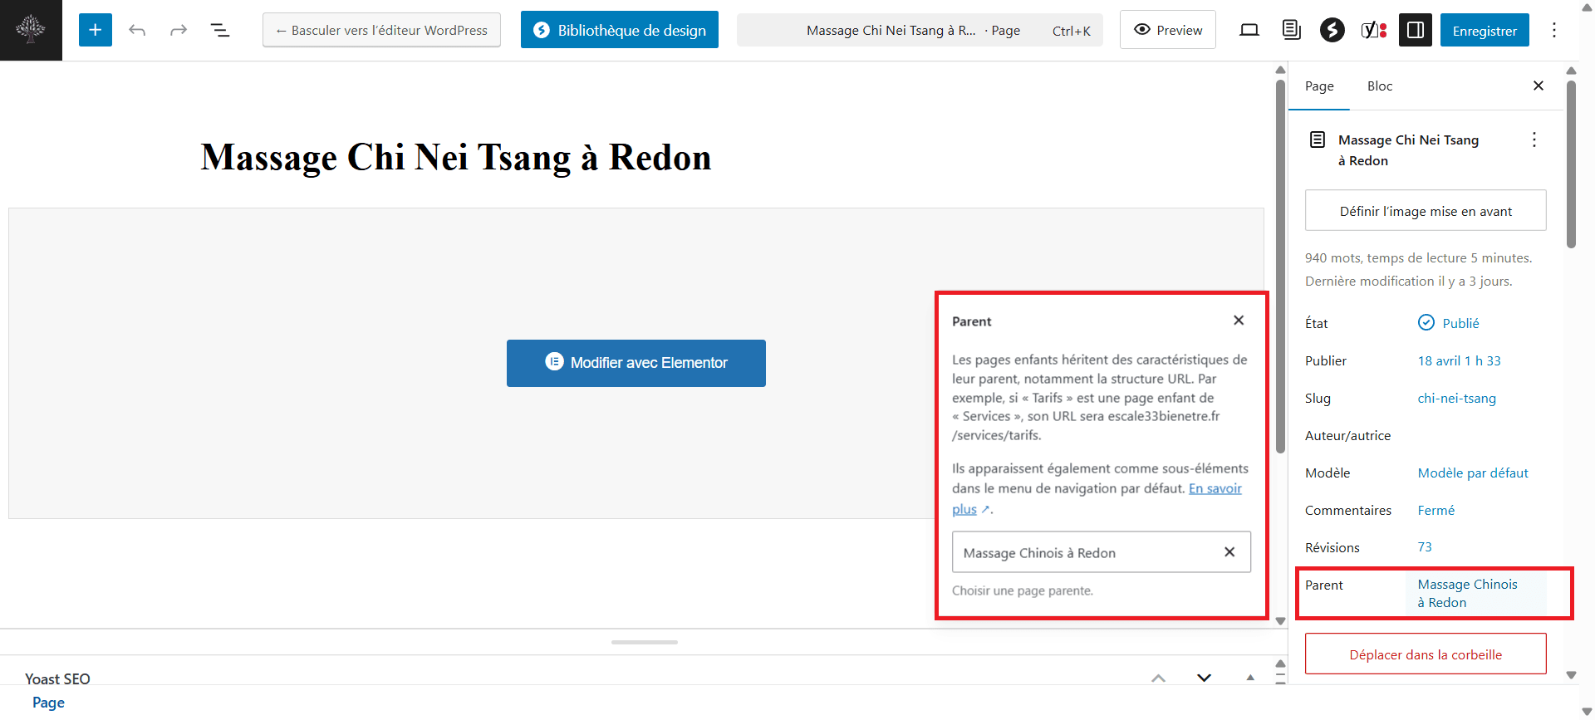Close the Parent popover
This screenshot has height=720, width=1595.
1238,321
